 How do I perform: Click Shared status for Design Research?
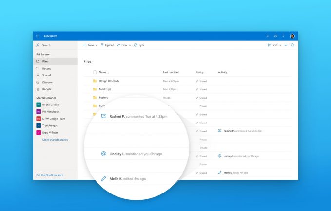tap(201, 81)
